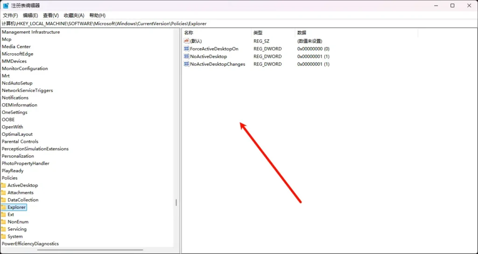Open the 文件(F) menu
Viewport: 478px width, 254px height.
point(10,15)
